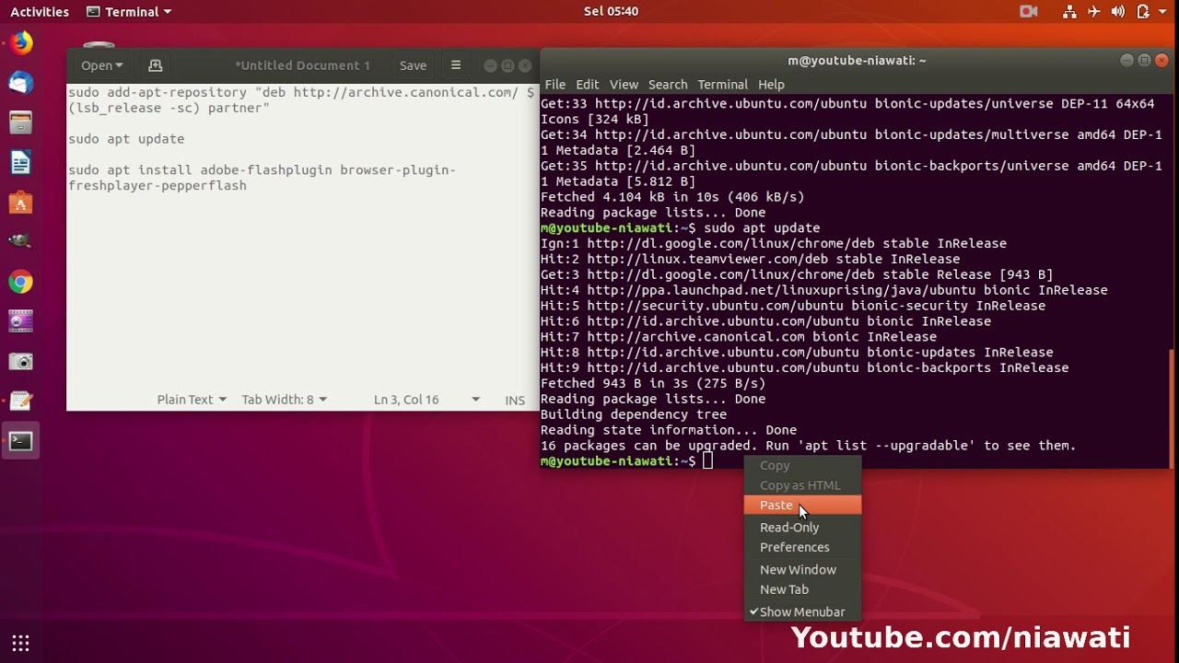Click the purple video app dock icon

20,321
